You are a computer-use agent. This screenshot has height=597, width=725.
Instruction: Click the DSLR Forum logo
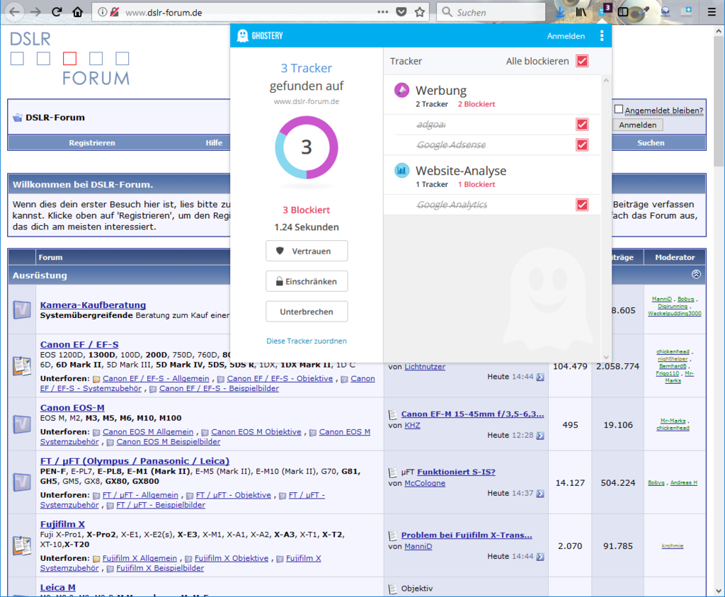(70, 59)
